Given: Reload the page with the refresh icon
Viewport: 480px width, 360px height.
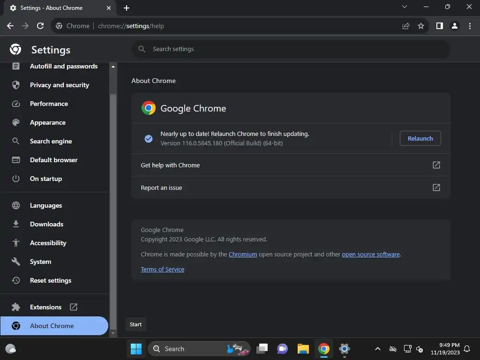Looking at the screenshot, I should [40, 26].
